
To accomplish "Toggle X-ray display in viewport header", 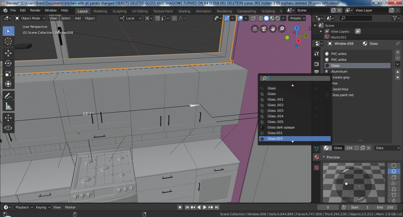I will (x=253, y=18).
